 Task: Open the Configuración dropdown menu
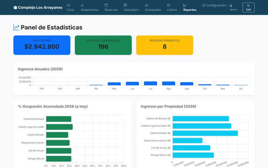coord(215,5)
